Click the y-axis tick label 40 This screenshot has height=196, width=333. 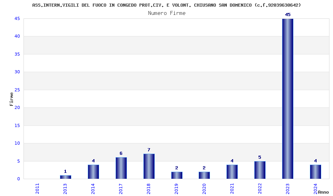click(17, 36)
